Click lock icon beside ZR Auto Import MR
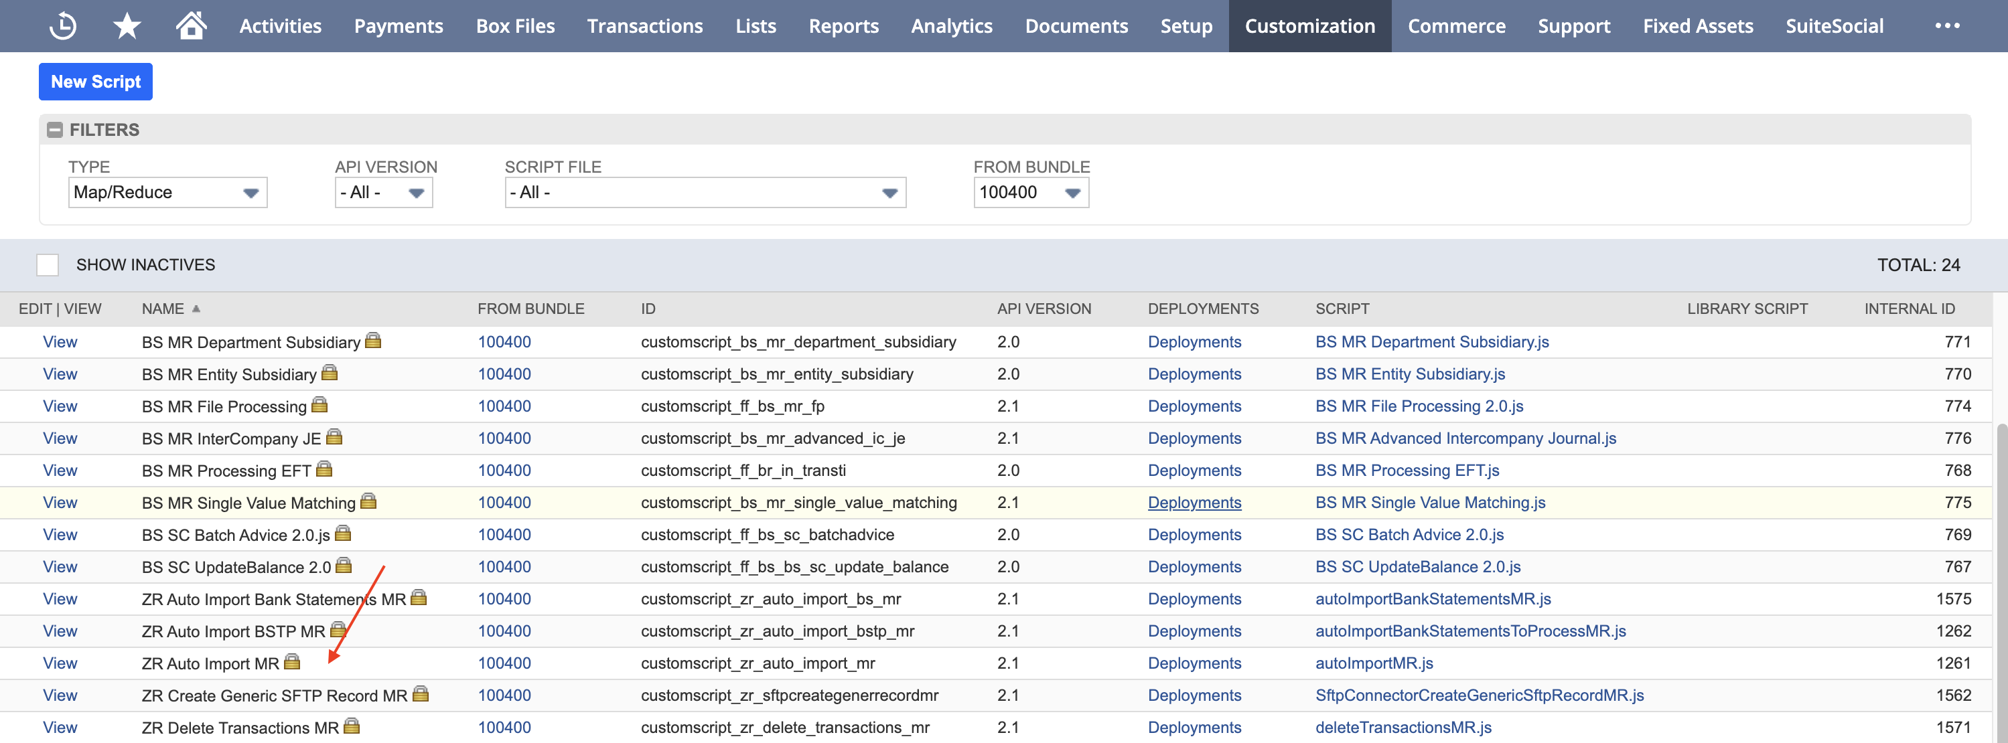The height and width of the screenshot is (743, 2008). tap(292, 661)
